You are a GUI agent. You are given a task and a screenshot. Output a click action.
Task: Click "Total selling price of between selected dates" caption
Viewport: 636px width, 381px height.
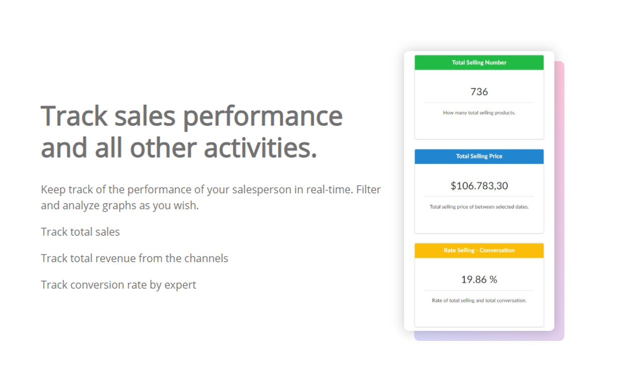tap(479, 207)
